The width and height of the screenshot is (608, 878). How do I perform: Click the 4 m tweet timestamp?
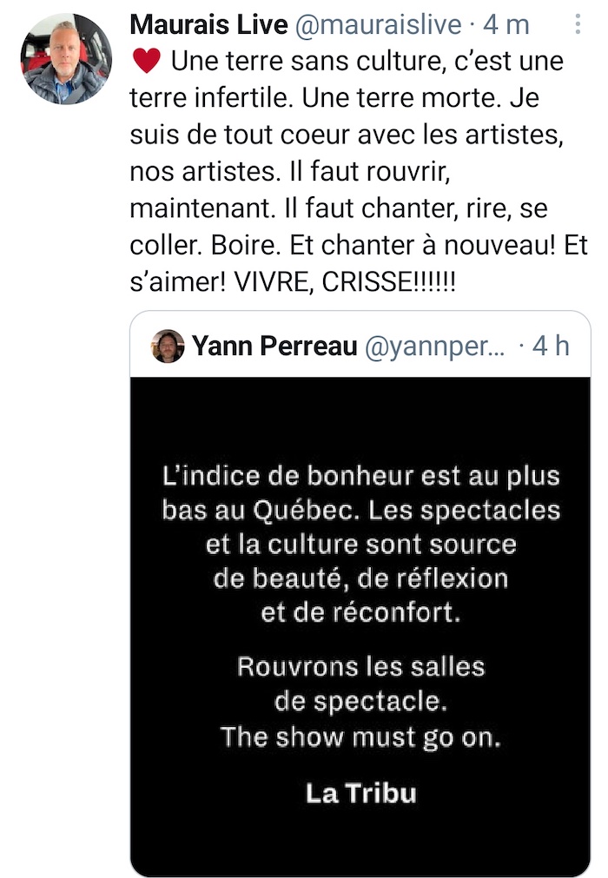click(506, 24)
